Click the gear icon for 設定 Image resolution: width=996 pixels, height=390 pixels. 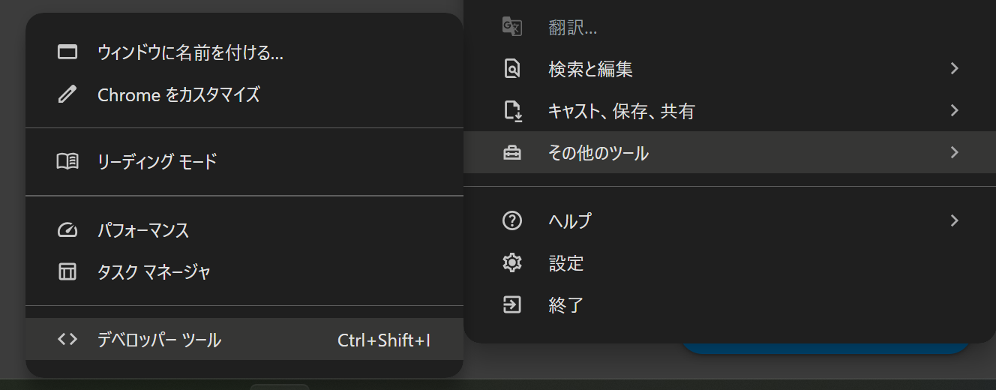(x=512, y=262)
